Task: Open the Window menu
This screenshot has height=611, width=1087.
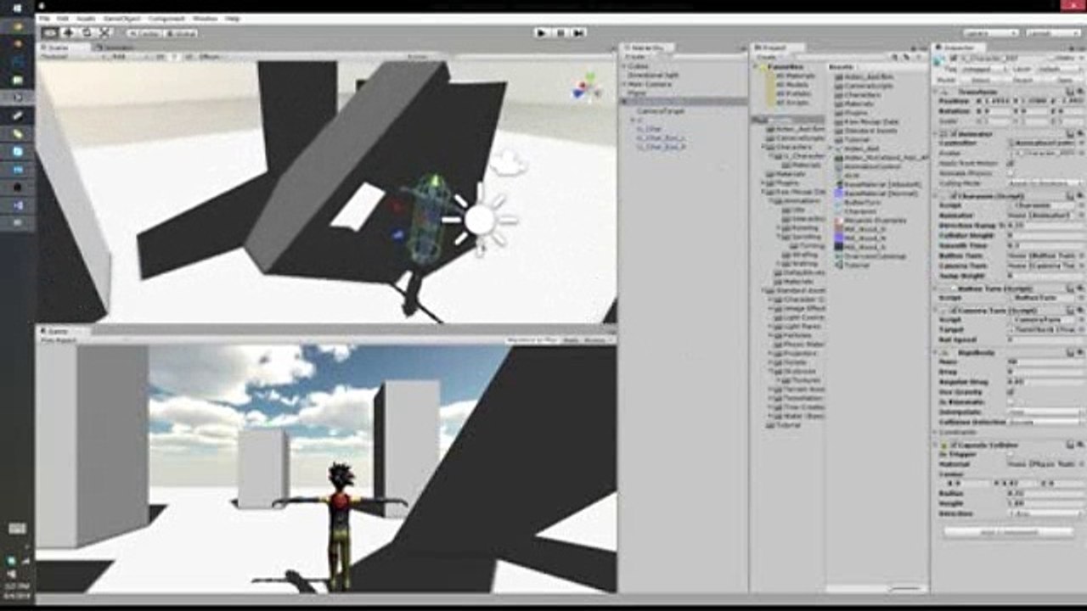Action: (205, 18)
